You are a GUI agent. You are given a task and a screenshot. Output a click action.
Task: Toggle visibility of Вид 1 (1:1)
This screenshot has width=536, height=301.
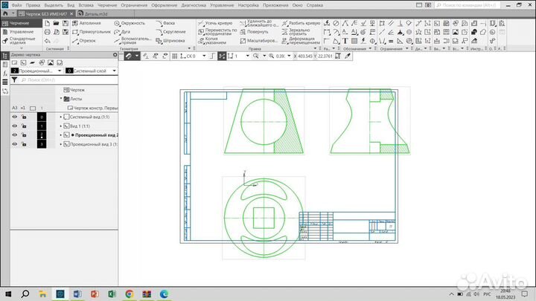point(14,126)
